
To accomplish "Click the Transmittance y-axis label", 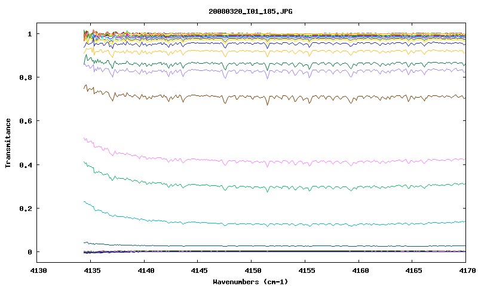I will (x=8, y=143).
